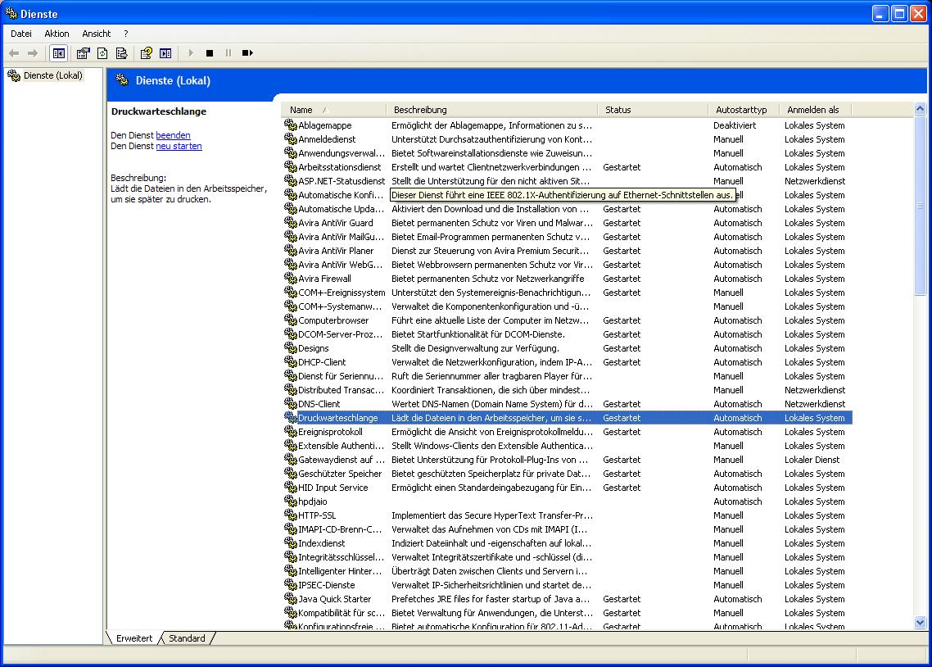Screen dimensions: 932x667
Task: Open the Ansicht menu
Action: (x=96, y=34)
